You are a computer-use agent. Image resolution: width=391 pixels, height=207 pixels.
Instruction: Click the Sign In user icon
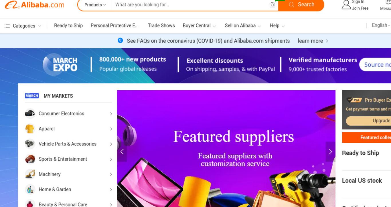346,5
